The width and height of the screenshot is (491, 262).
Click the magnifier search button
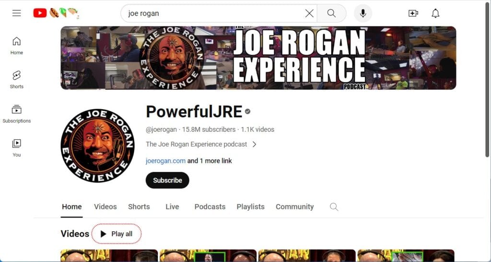coord(331,13)
